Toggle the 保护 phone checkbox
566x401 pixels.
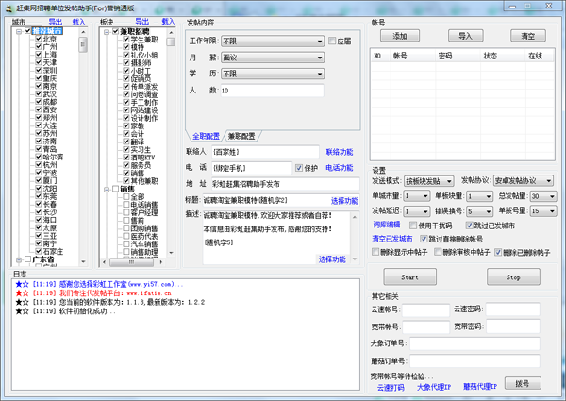[299, 168]
